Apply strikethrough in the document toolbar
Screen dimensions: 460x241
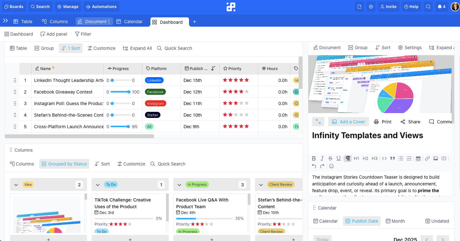[x=330, y=158]
